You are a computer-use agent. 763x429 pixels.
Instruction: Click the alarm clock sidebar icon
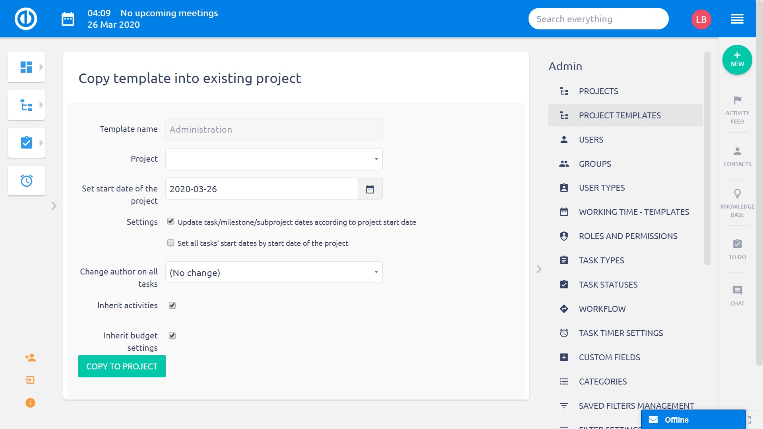26,181
